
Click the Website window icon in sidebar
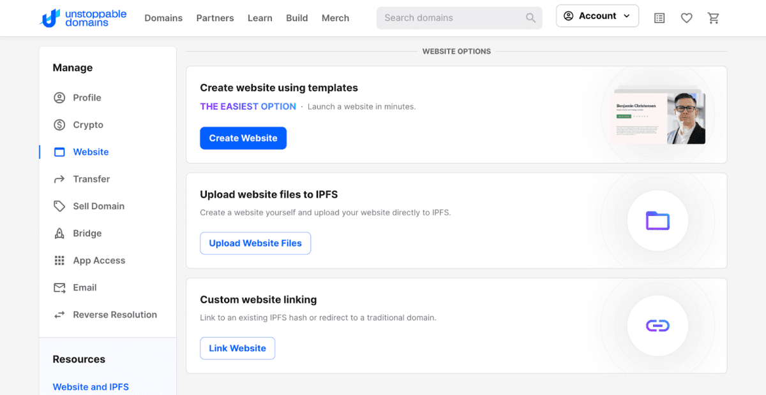pos(59,152)
